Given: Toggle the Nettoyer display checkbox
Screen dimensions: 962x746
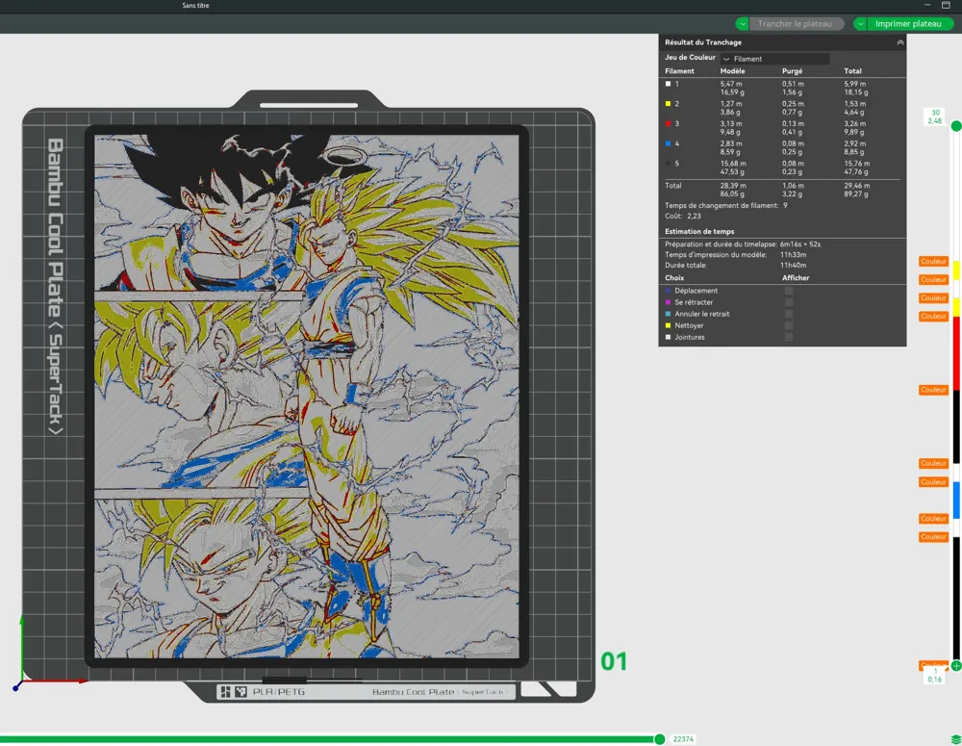Looking at the screenshot, I should [789, 325].
